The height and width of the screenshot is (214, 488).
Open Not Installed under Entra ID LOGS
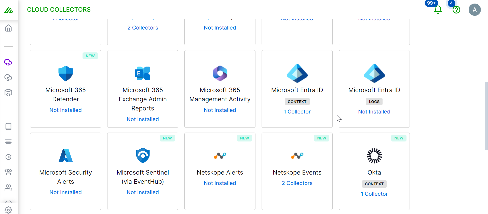374,112
